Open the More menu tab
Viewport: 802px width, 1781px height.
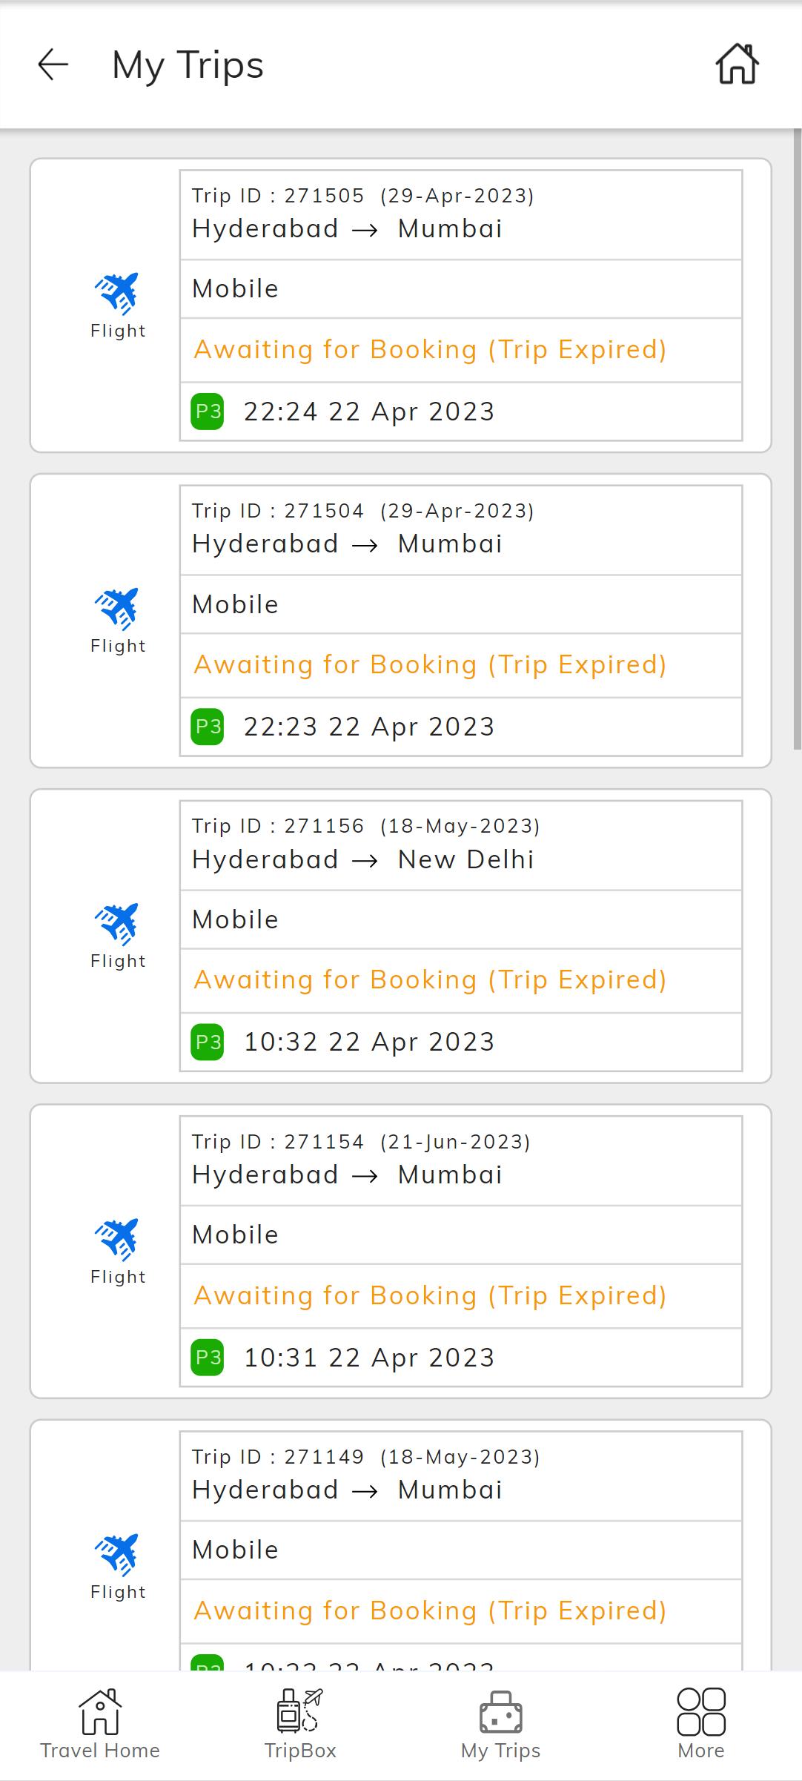[701, 1725]
